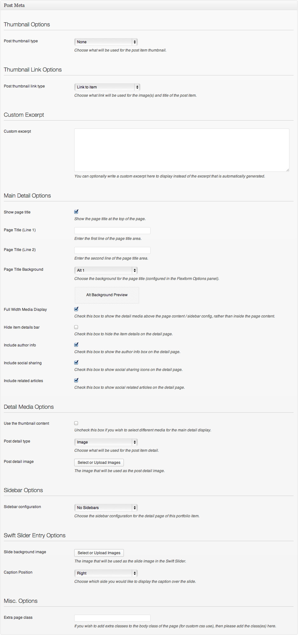Click inside the Custom excerpt text area
The height and width of the screenshot is (635, 298).
coord(181,150)
